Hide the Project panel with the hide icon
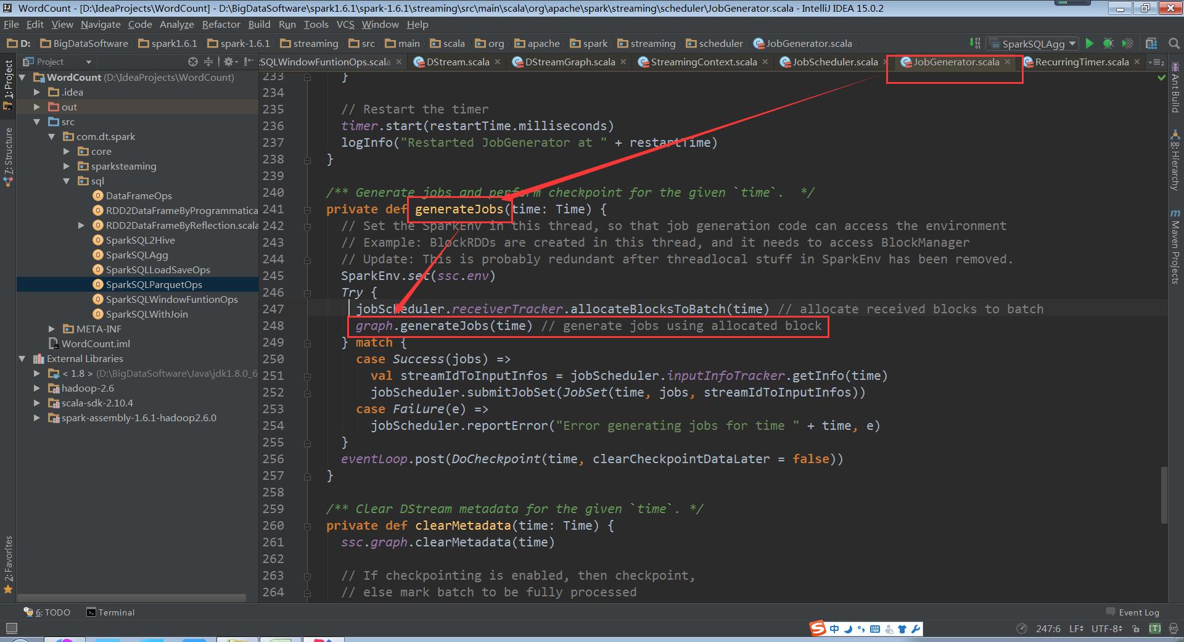The height and width of the screenshot is (642, 1184). point(248,62)
